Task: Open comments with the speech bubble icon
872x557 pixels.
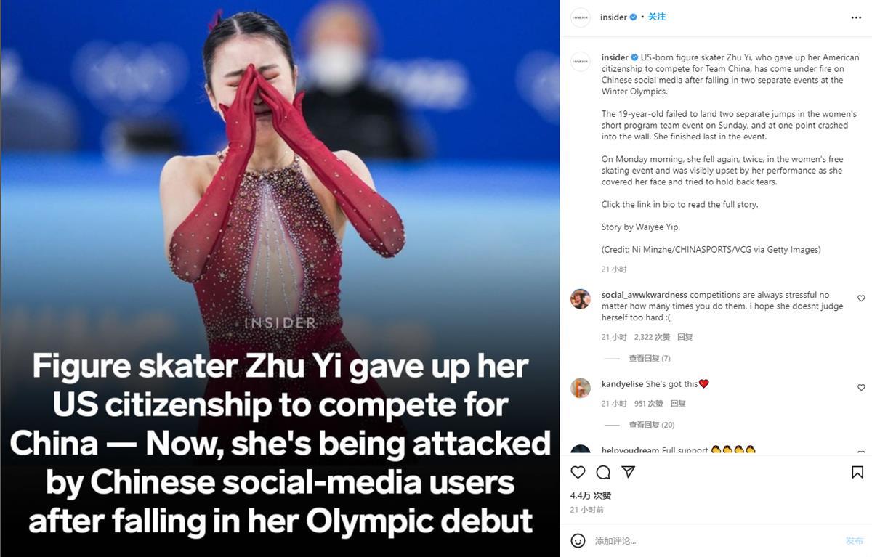Action: (603, 473)
